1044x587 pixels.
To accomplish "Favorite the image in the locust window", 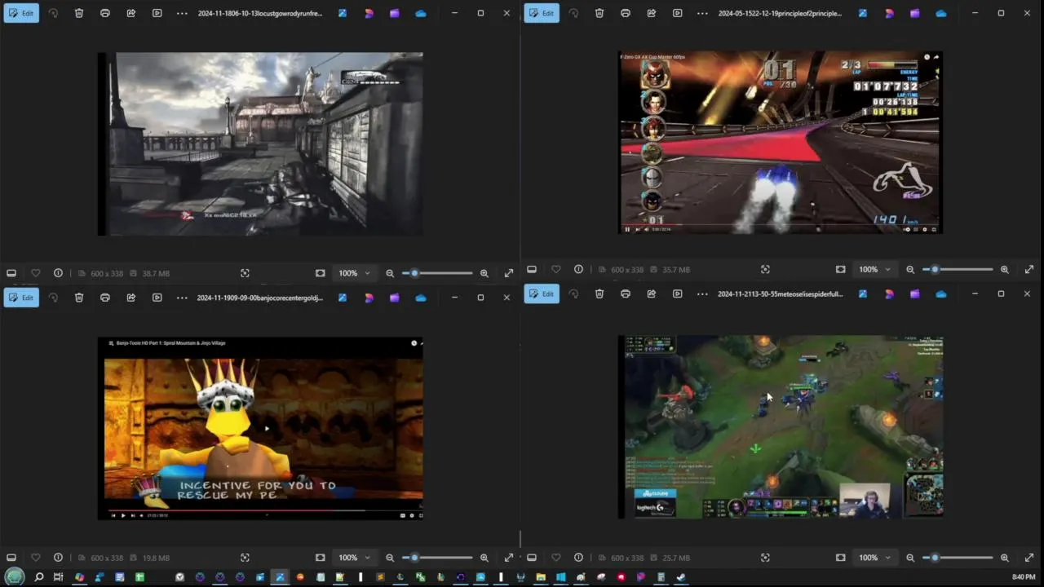I will click(35, 273).
